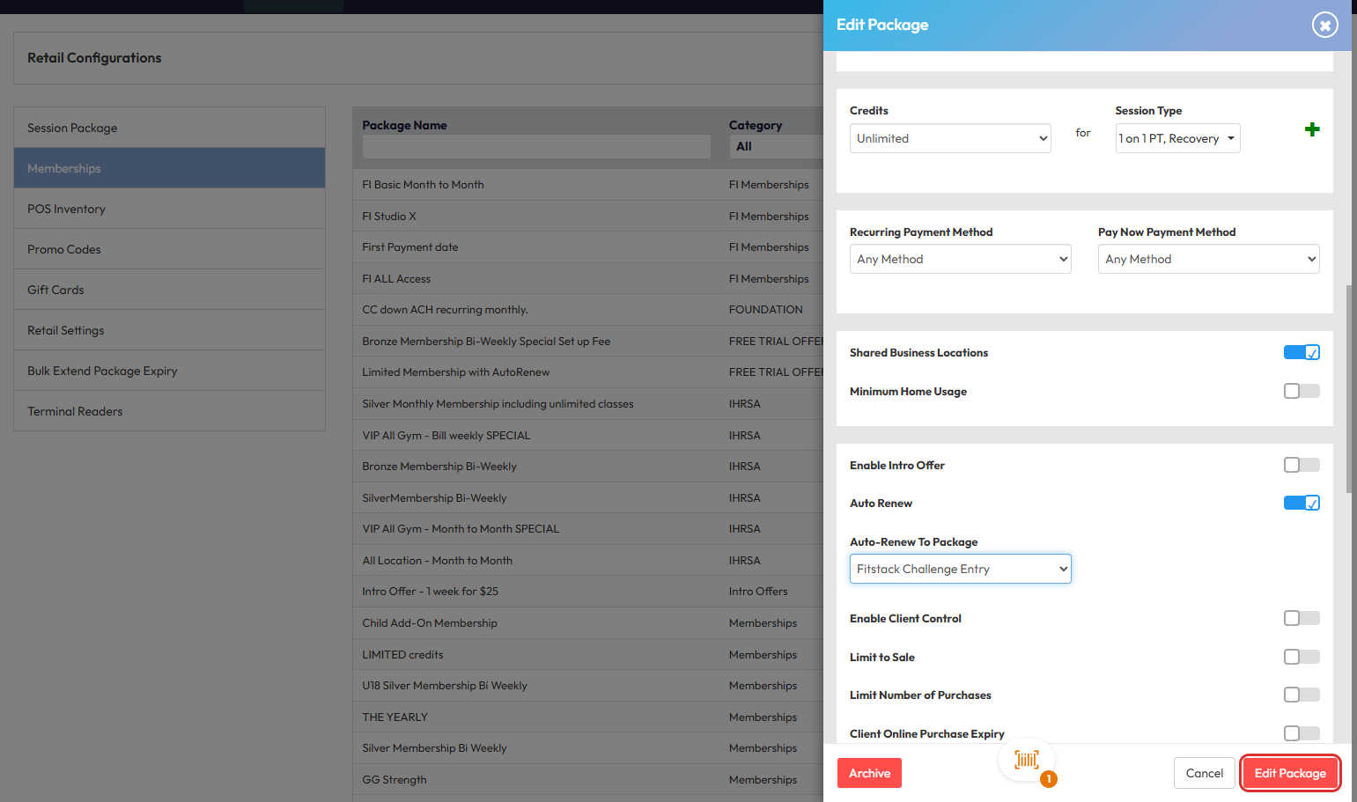Switch on Limit to Sale
Viewport: 1357px width, 802px height.
pos(1301,657)
